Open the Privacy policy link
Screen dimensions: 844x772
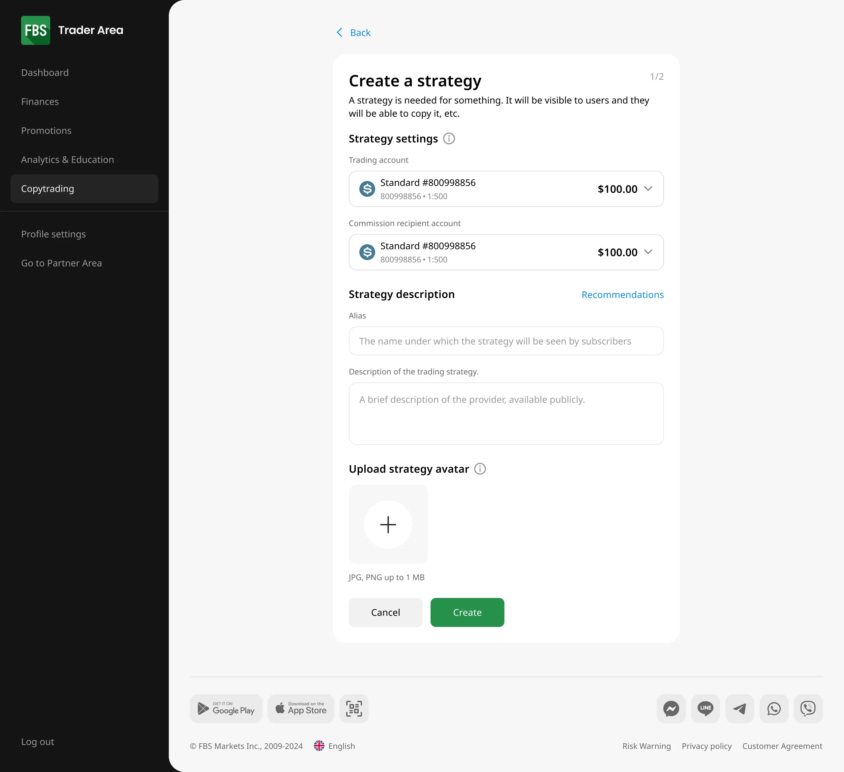click(707, 746)
